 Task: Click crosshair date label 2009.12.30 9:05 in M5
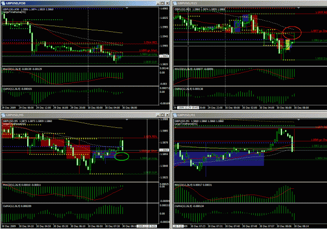pyautogui.click(x=147, y=226)
